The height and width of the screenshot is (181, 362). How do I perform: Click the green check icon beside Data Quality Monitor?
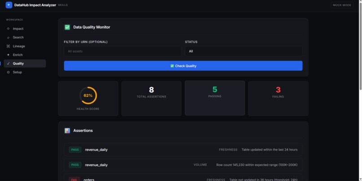click(x=67, y=27)
